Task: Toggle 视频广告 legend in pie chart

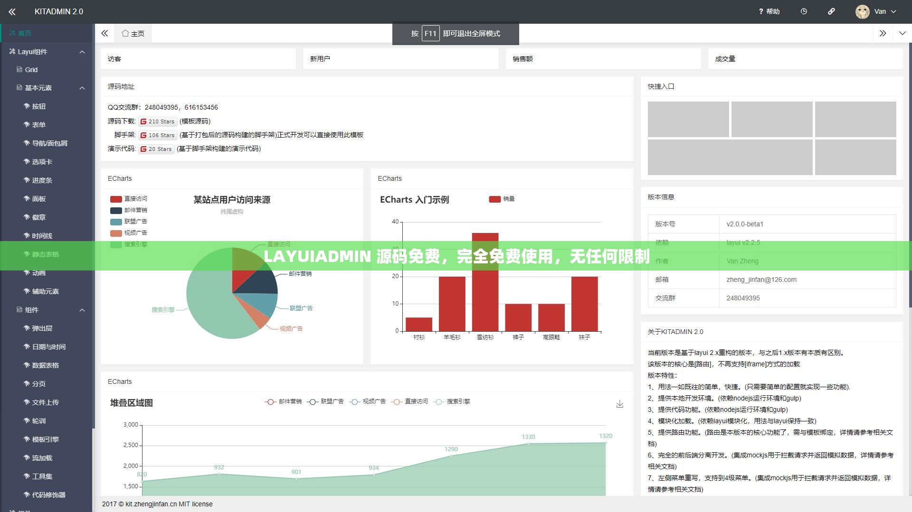Action: [129, 233]
